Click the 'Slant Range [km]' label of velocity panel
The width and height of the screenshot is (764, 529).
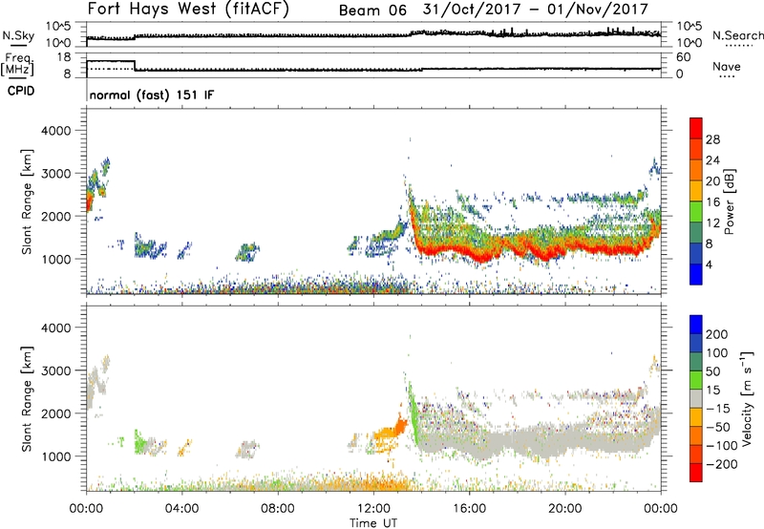(27, 398)
